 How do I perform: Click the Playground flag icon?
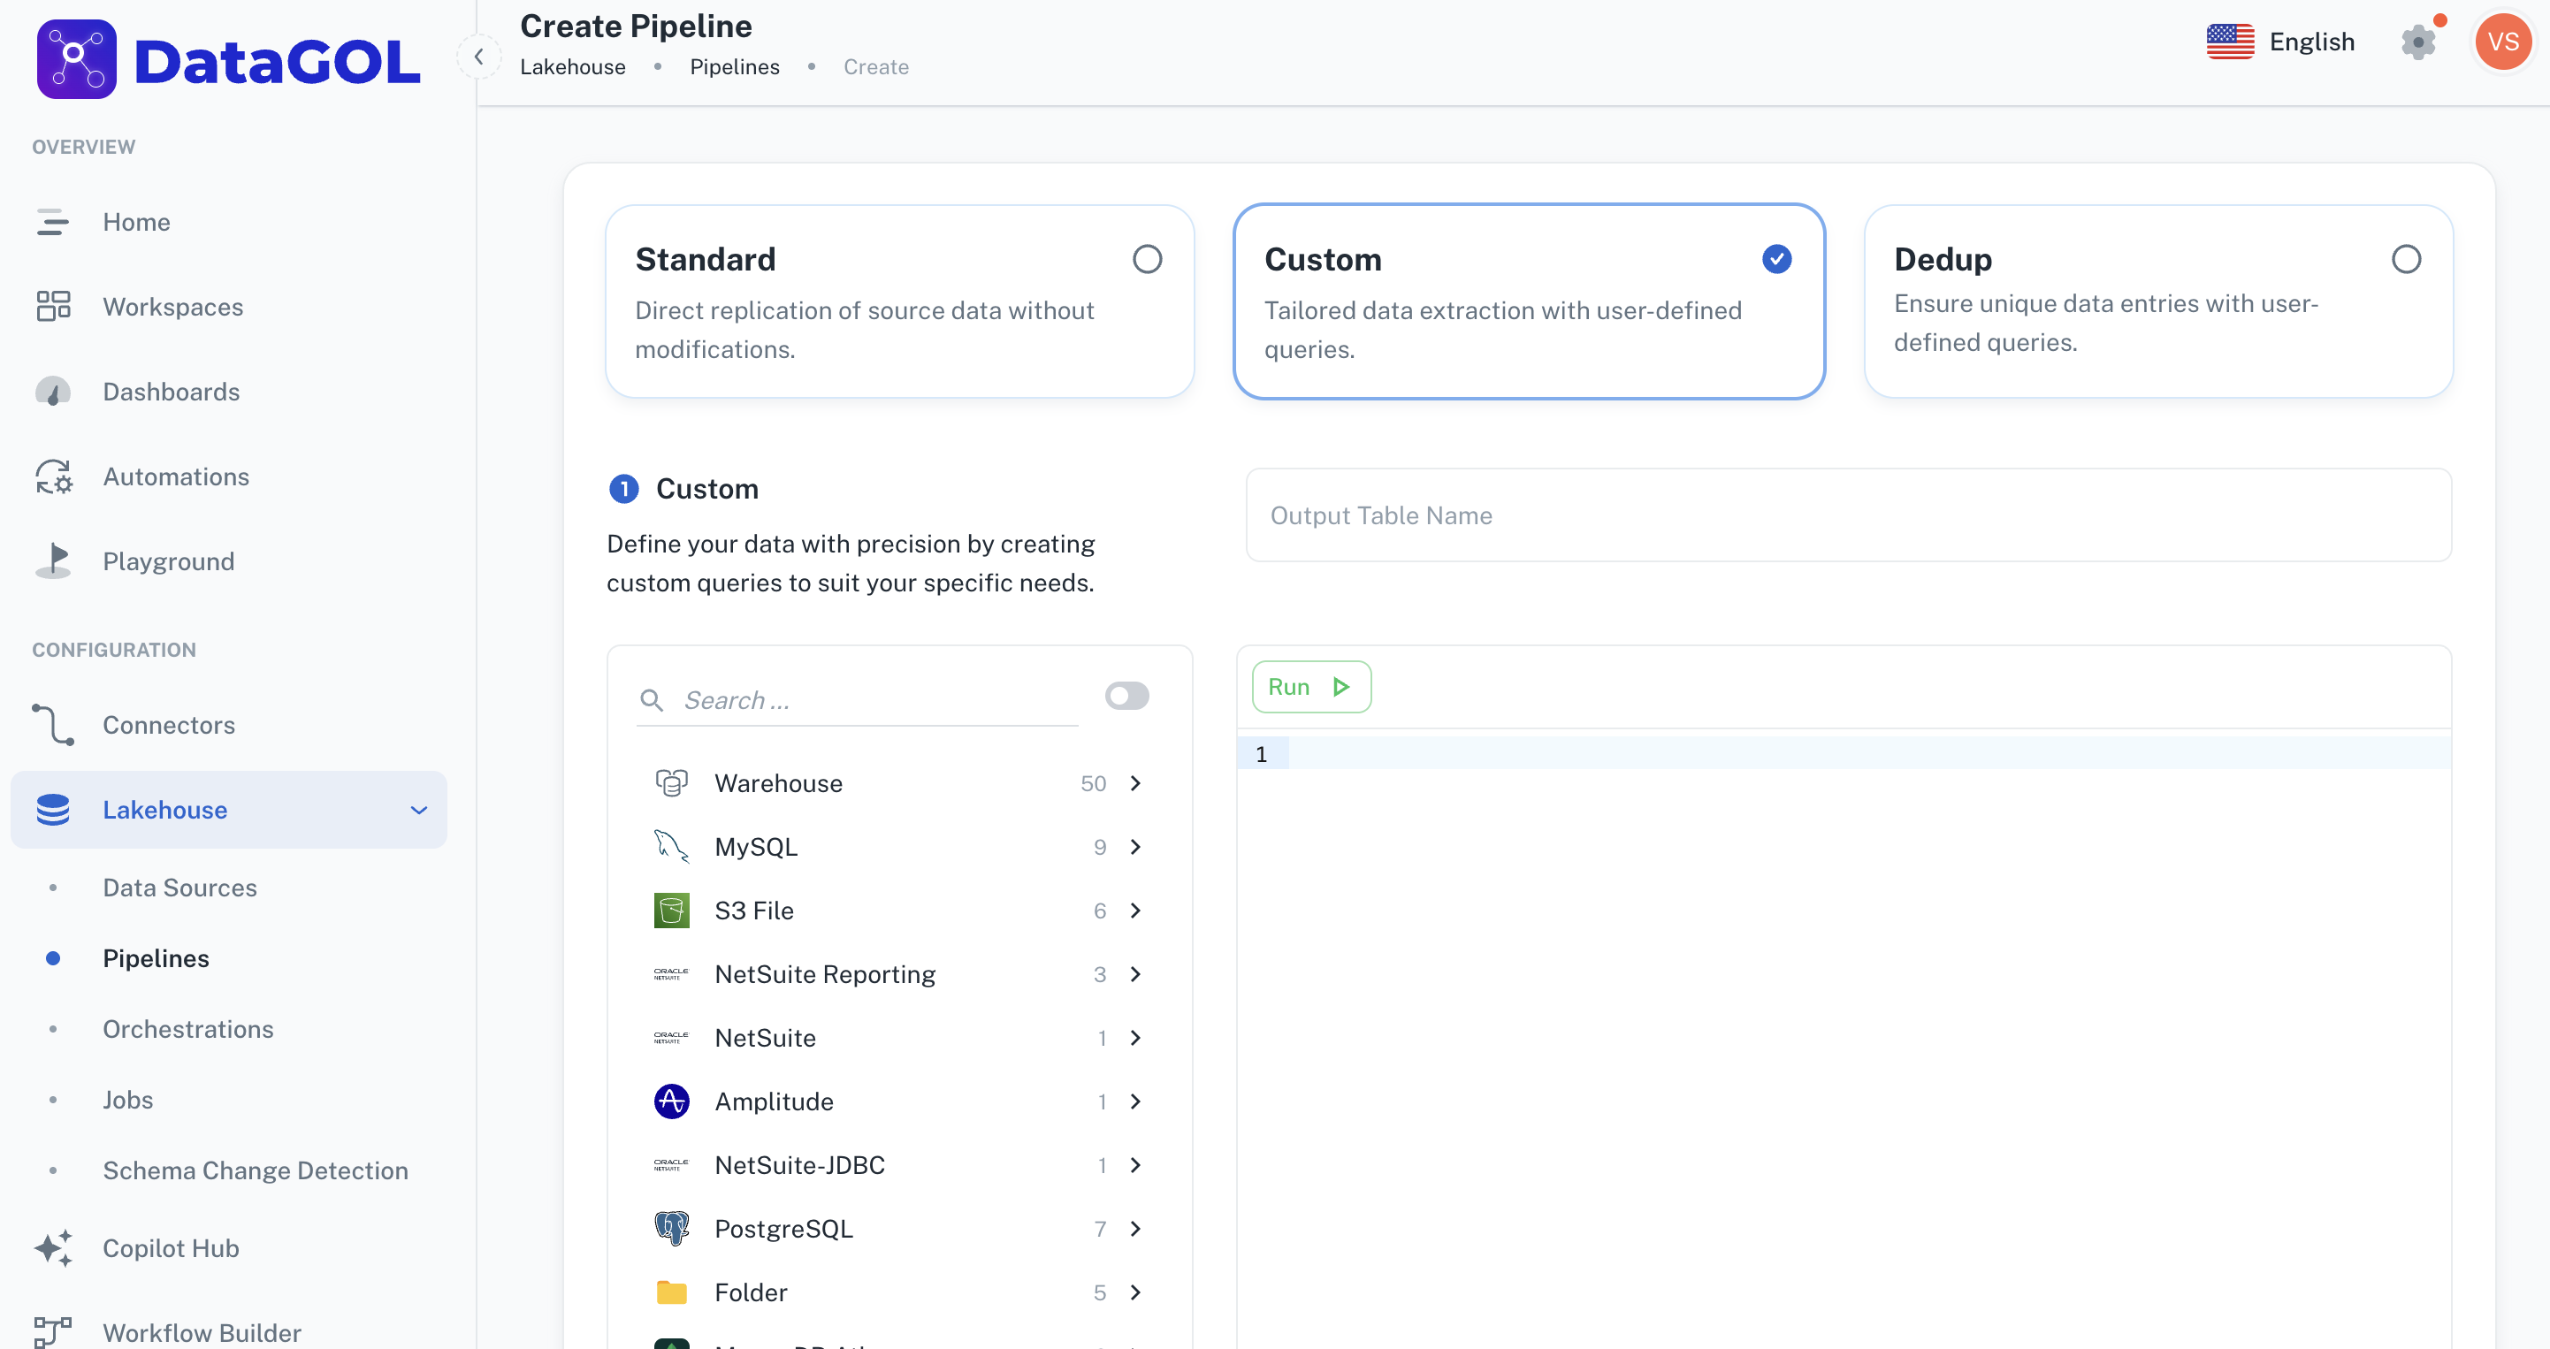[x=52, y=561]
